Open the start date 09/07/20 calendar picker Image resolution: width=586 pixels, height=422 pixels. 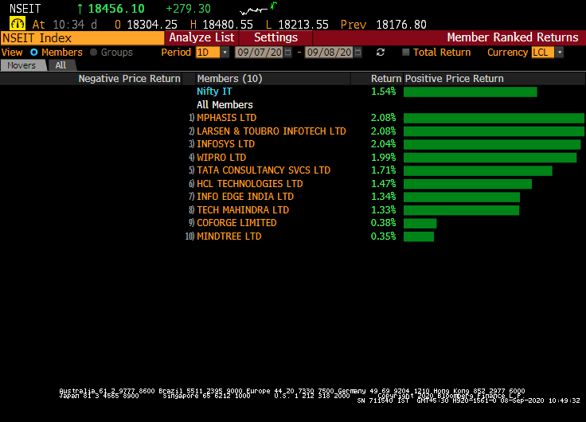point(288,53)
